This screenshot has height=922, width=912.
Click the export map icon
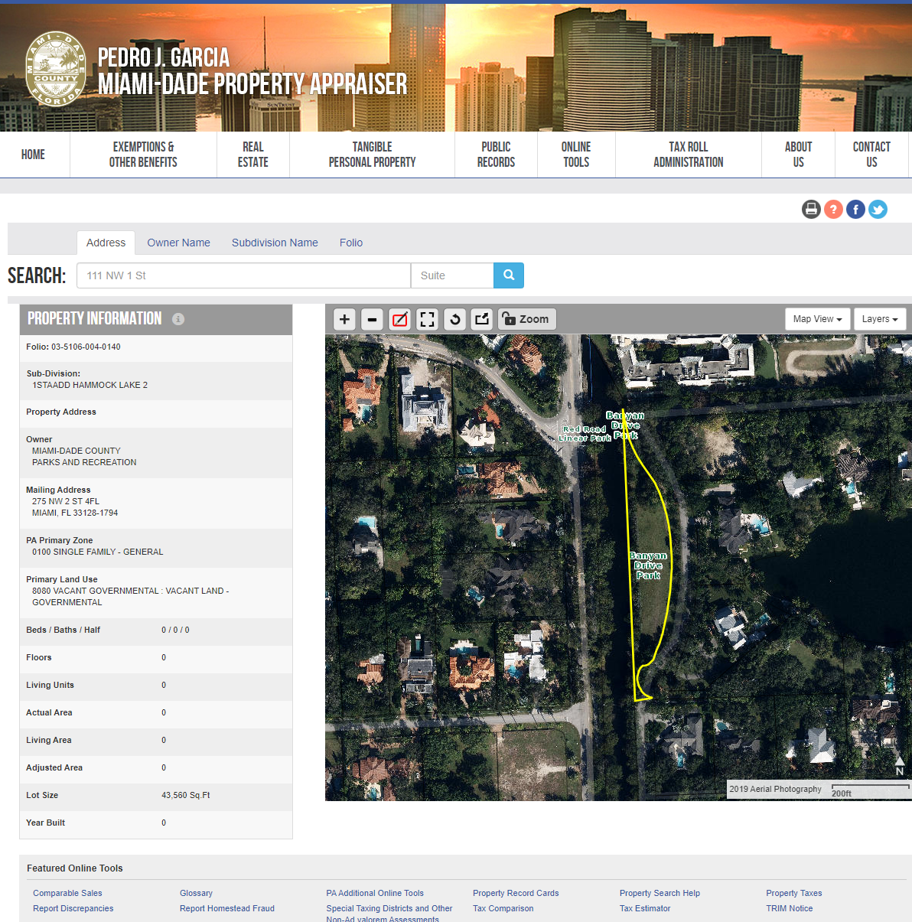pyautogui.click(x=482, y=319)
